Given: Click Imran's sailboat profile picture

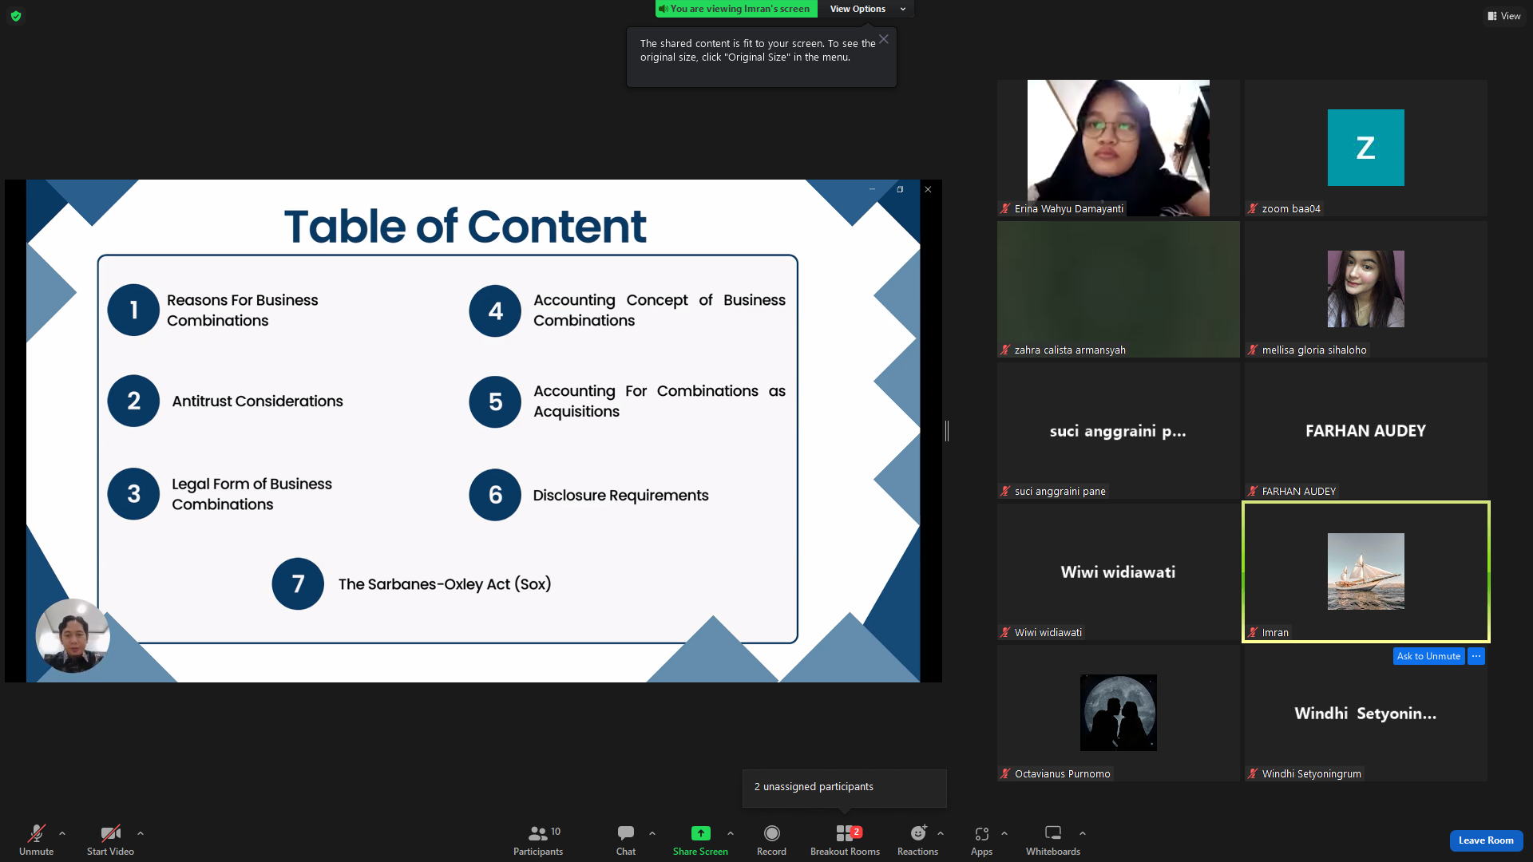Looking at the screenshot, I should point(1365,571).
